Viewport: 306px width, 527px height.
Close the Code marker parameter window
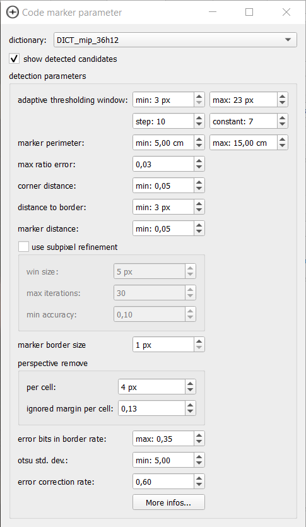coord(286,13)
